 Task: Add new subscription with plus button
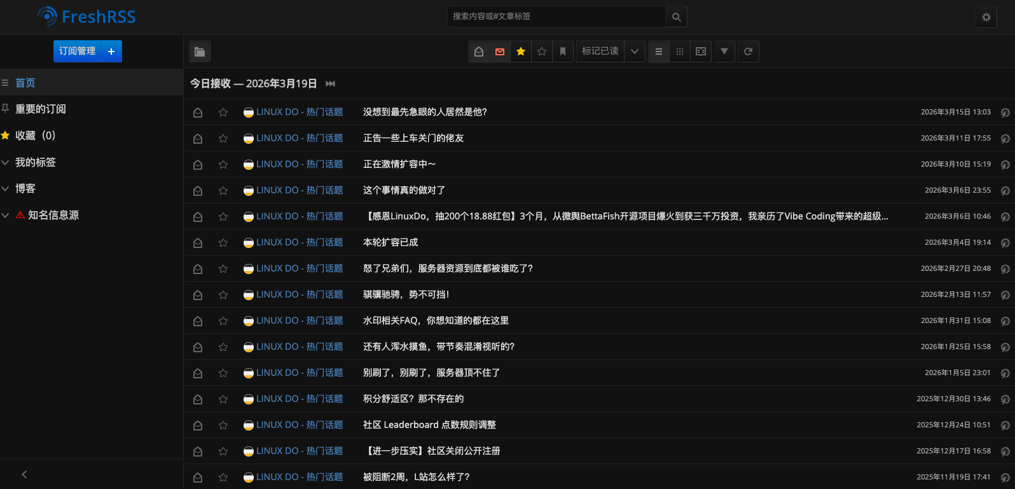coord(111,52)
